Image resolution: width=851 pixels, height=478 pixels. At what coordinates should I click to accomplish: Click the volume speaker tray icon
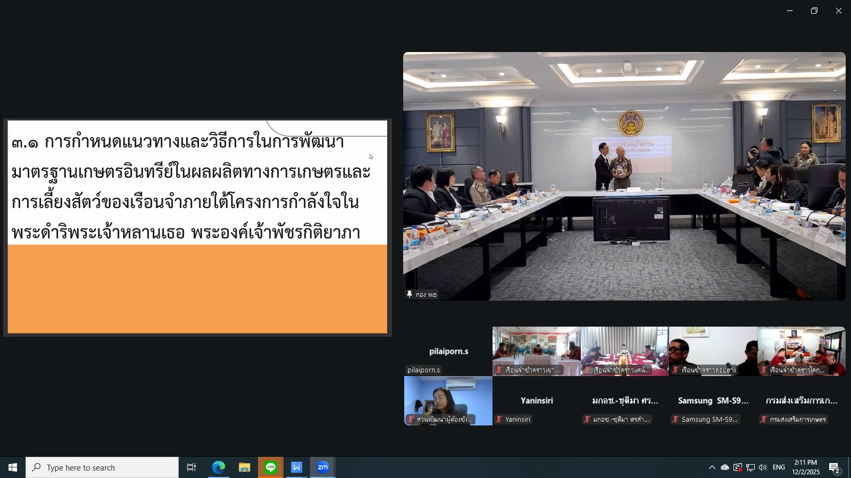point(763,467)
